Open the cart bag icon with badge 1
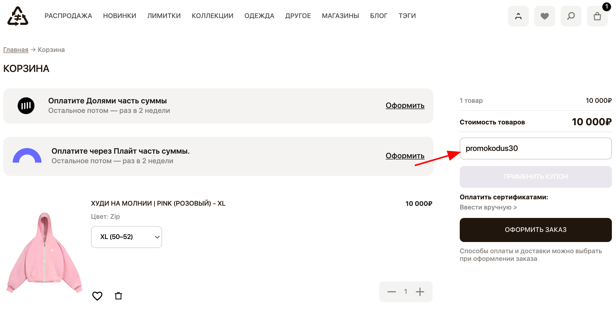This screenshot has width=616, height=309. (597, 17)
